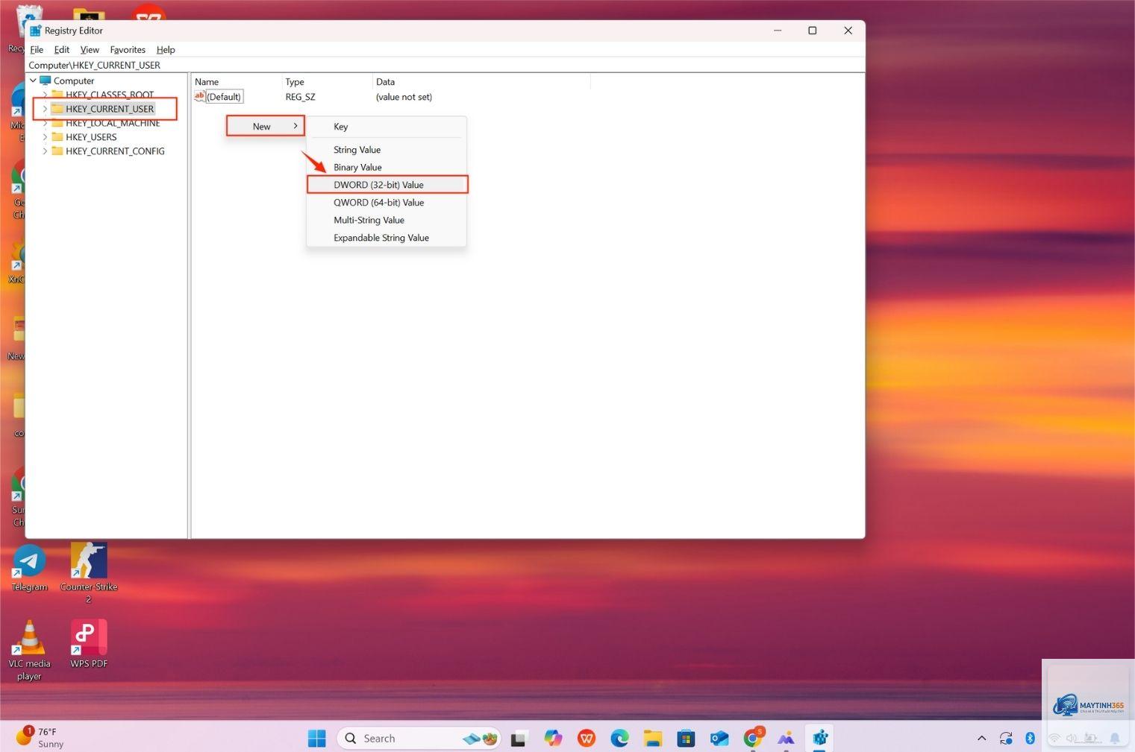1135x752 pixels.
Task: Select HKEY_CURRENT_CONFIG key
Action: [x=115, y=151]
